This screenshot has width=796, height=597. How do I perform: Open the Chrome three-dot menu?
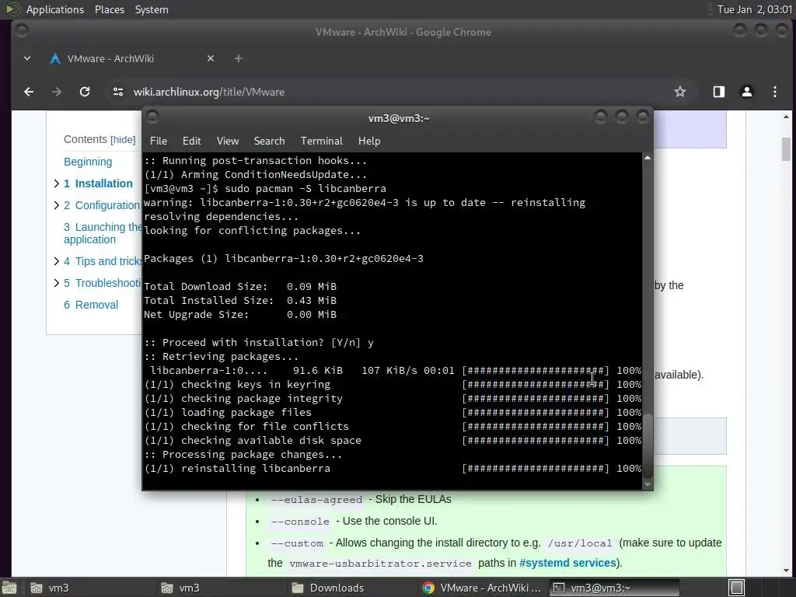pos(775,92)
